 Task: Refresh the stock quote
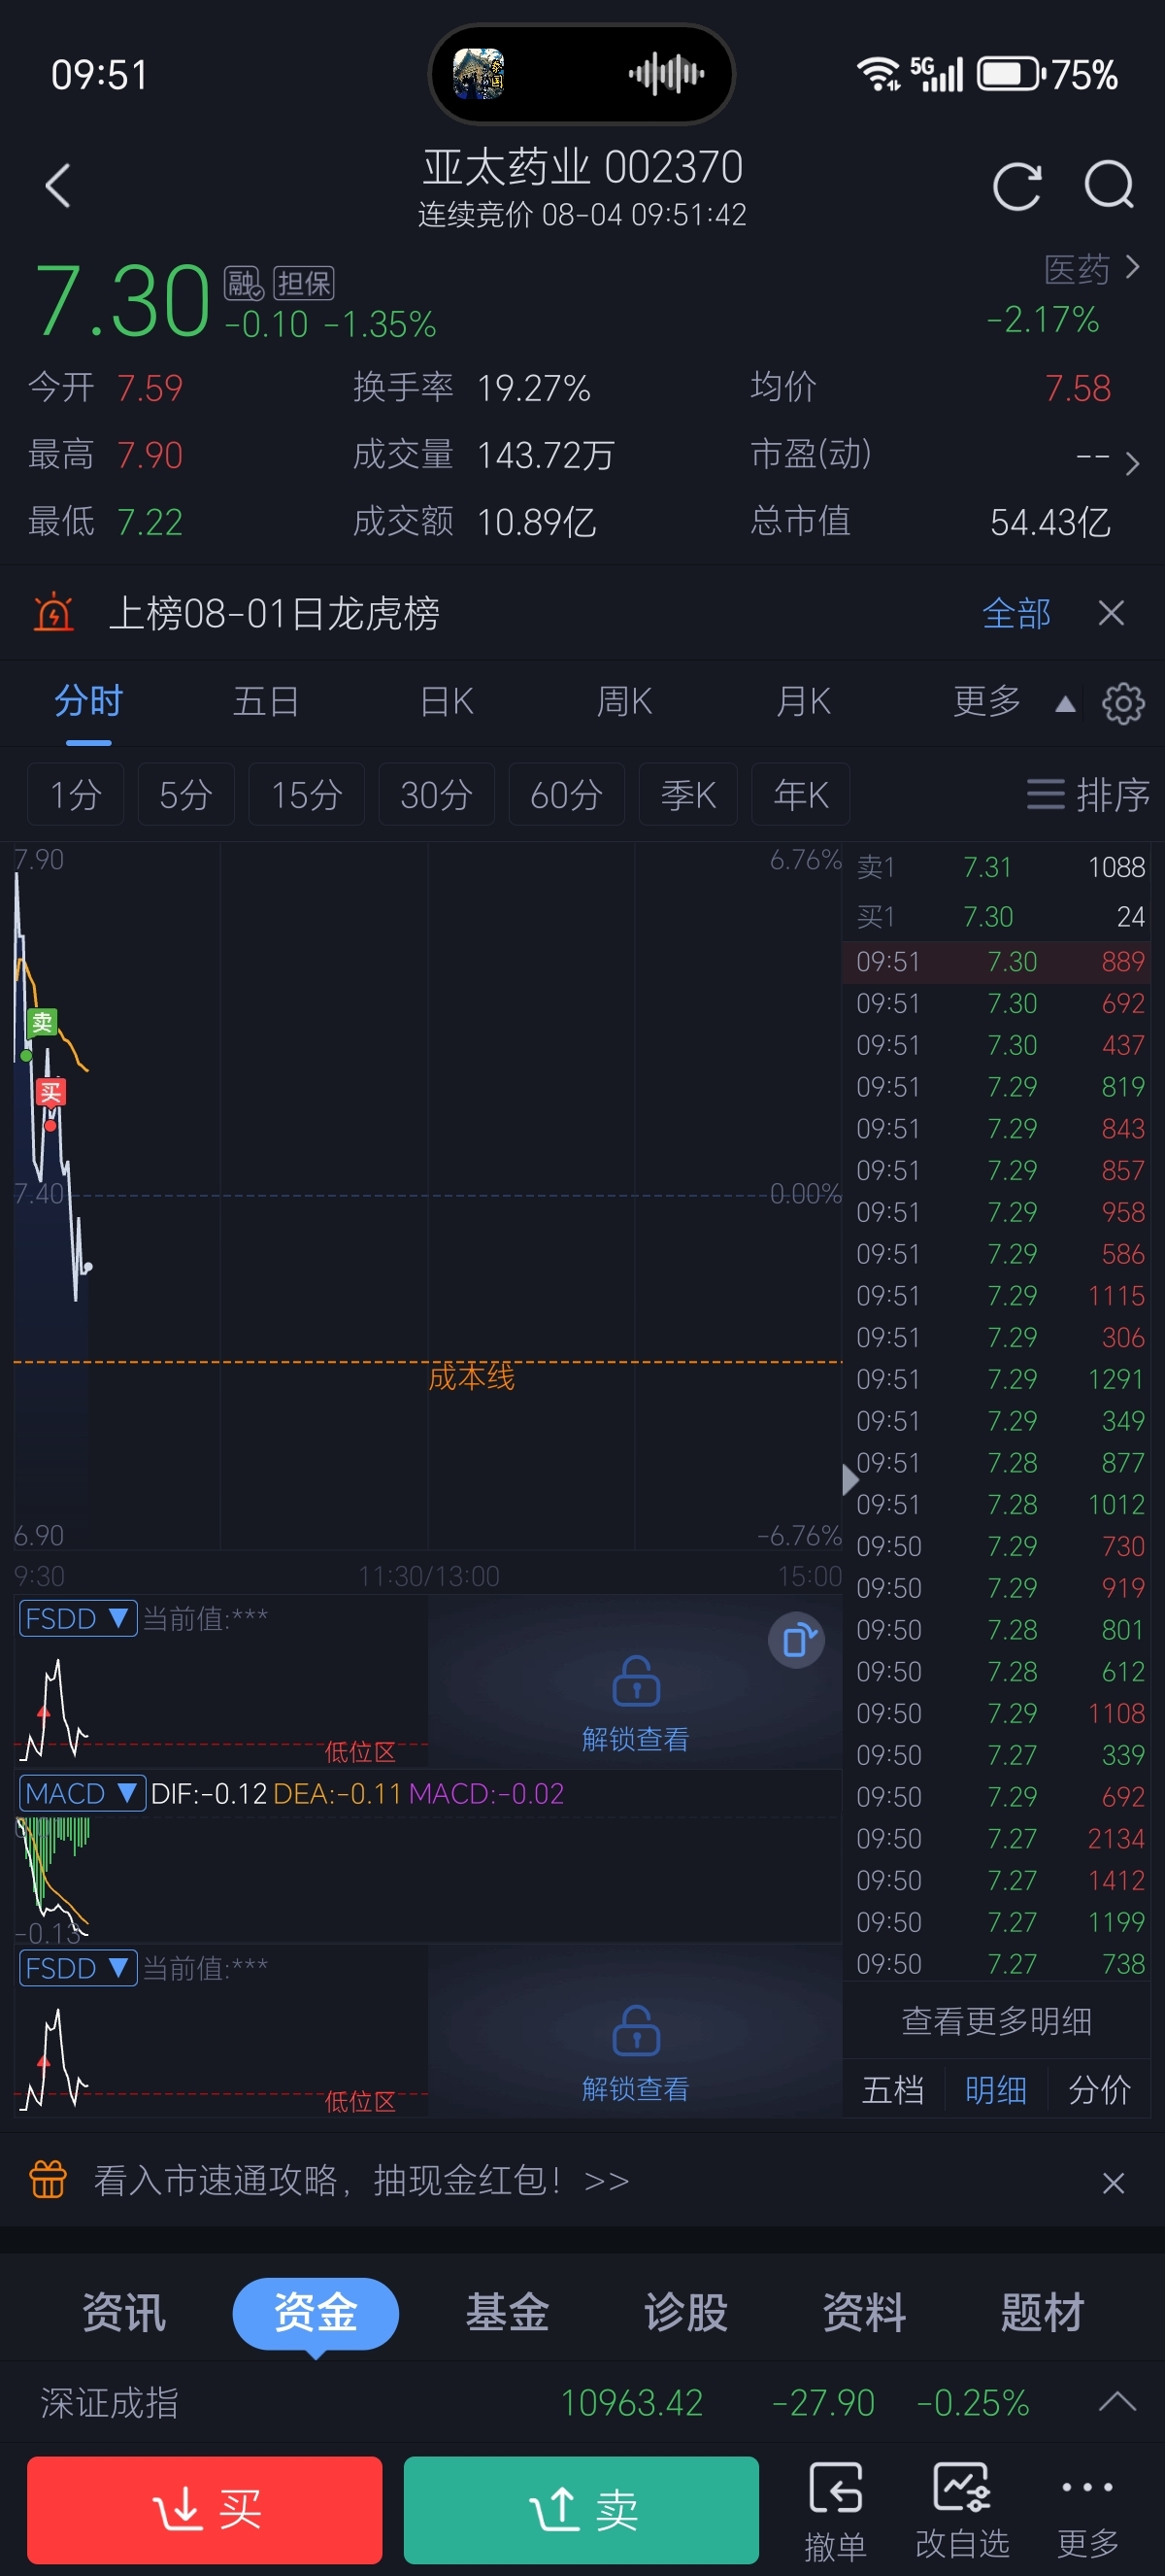tap(1017, 186)
